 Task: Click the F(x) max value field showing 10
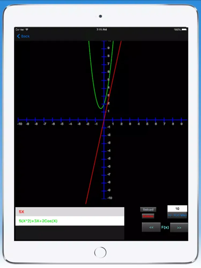pyautogui.click(x=177, y=209)
